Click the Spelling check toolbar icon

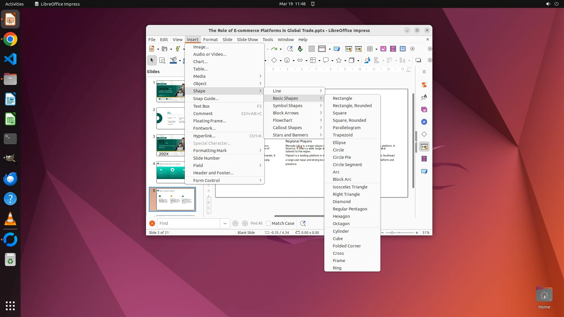coord(300,49)
